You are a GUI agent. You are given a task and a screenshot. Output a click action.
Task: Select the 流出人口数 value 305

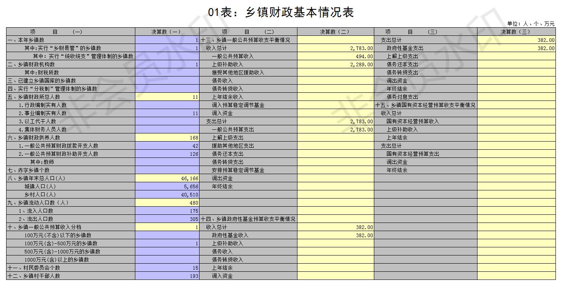[x=167, y=219]
